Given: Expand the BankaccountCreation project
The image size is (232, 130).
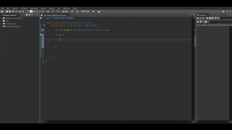Looking at the screenshot, I should coord(1,18).
